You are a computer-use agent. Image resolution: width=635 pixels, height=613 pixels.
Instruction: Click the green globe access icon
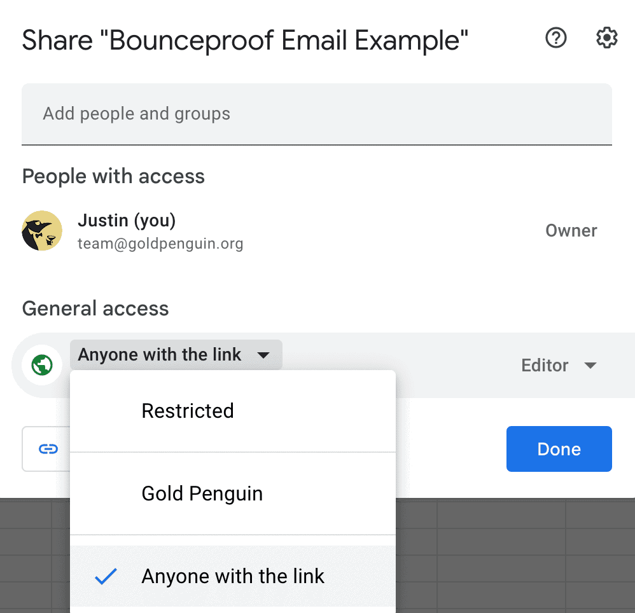coord(42,365)
